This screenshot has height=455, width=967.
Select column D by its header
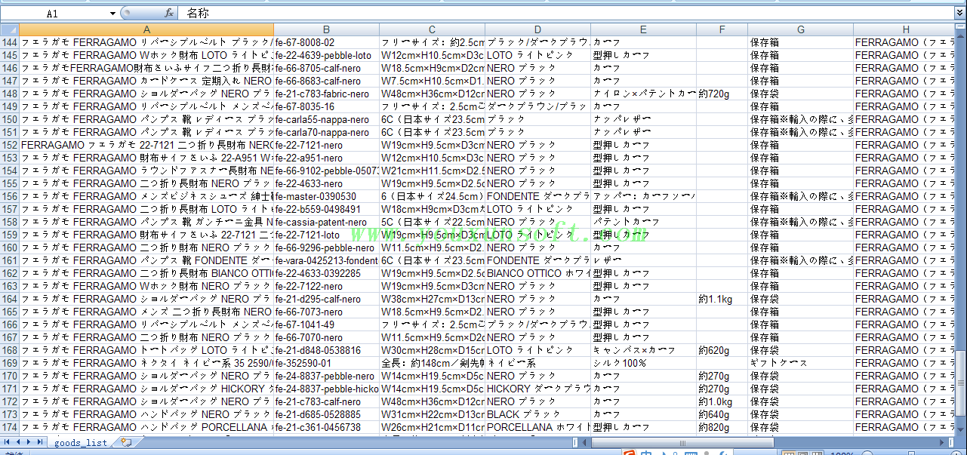coord(537,29)
